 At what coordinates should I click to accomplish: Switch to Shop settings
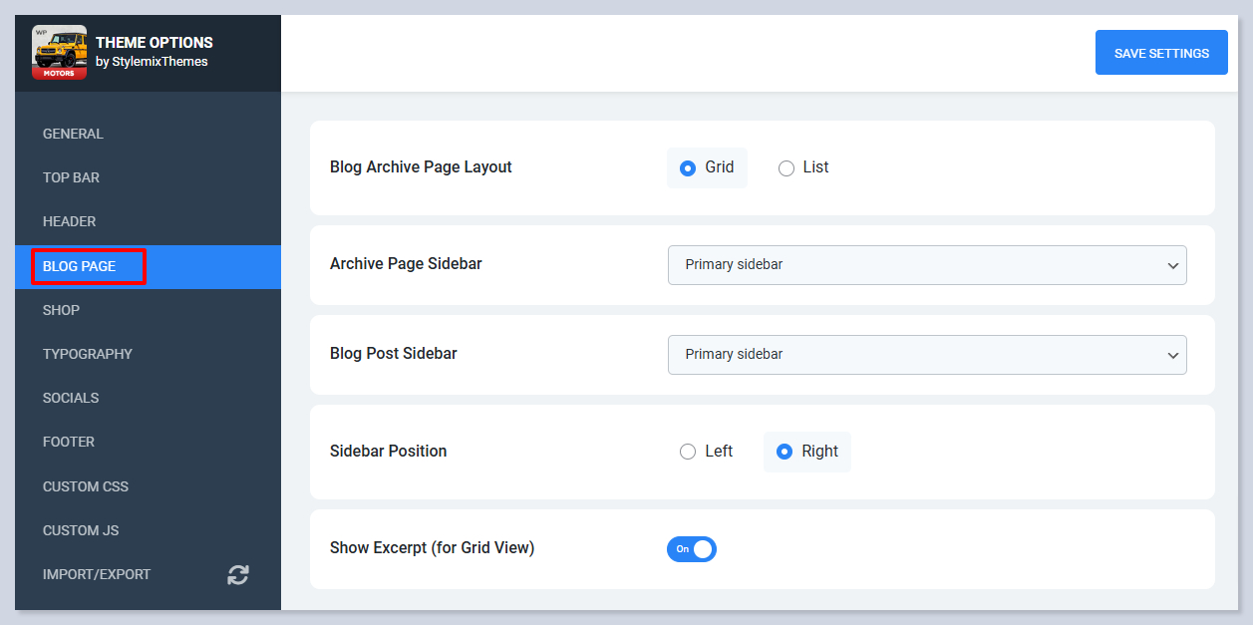click(61, 310)
